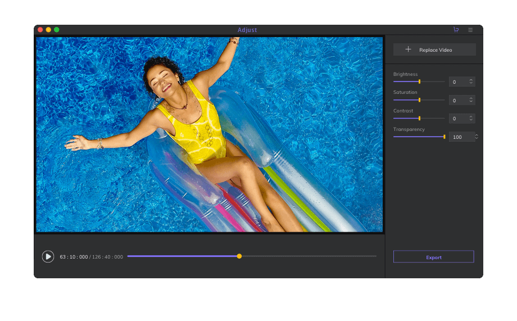
Task: Click the Contrast value stepper arrows
Action: pyautogui.click(x=471, y=119)
